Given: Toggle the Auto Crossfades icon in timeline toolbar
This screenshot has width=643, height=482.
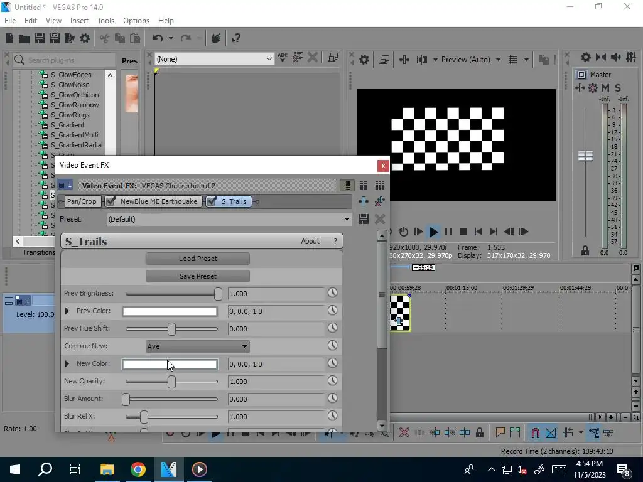Looking at the screenshot, I should [x=551, y=433].
